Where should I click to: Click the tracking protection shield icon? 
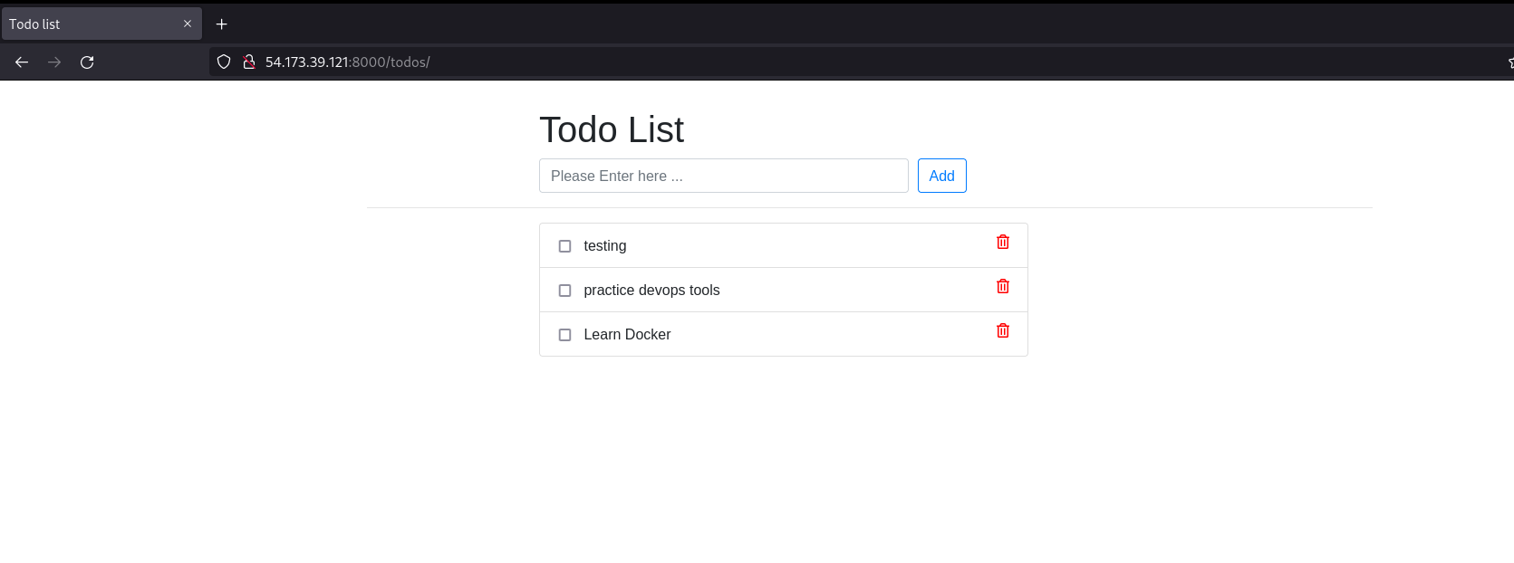coord(223,62)
